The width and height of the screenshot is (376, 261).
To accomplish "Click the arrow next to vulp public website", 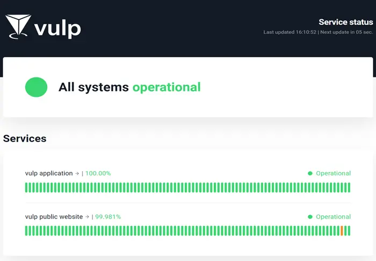I will coord(87,217).
